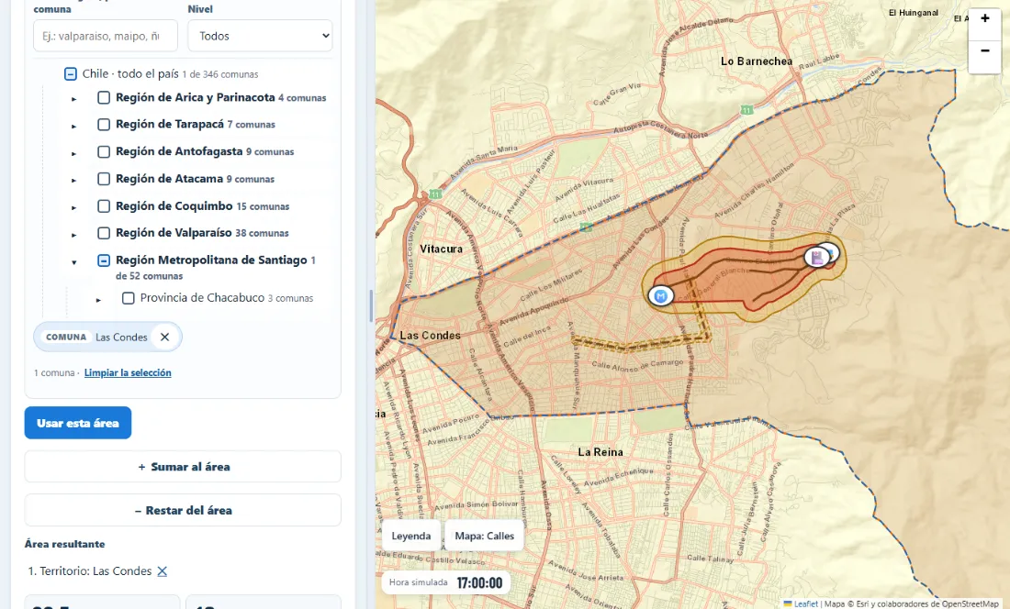The image size is (1010, 609).
Task: Click the Lo Barnechea map label
Action: 757,61
